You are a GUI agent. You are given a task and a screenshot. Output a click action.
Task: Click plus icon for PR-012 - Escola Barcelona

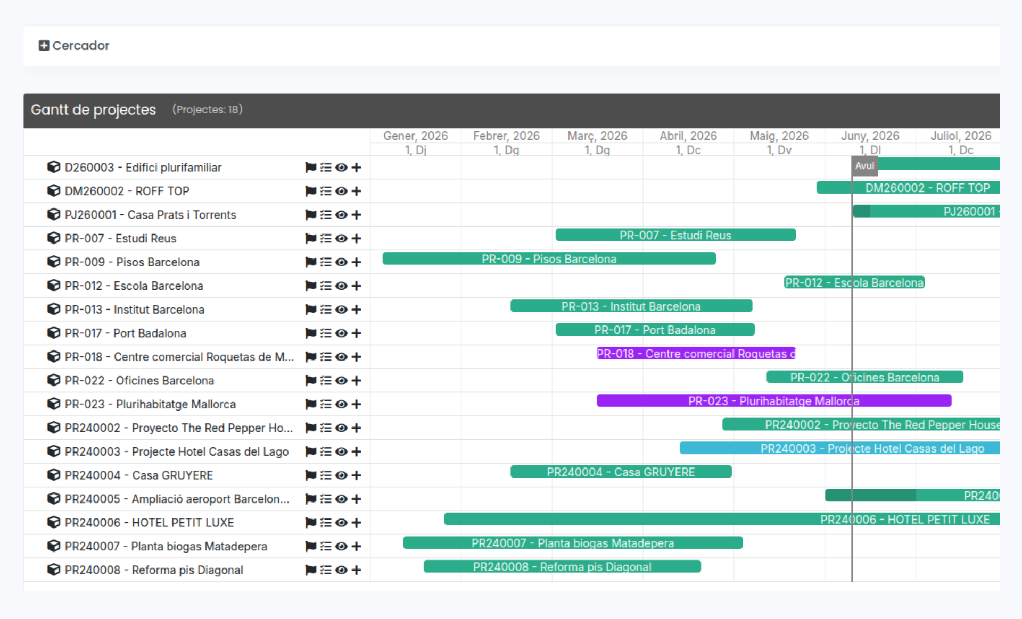click(357, 286)
